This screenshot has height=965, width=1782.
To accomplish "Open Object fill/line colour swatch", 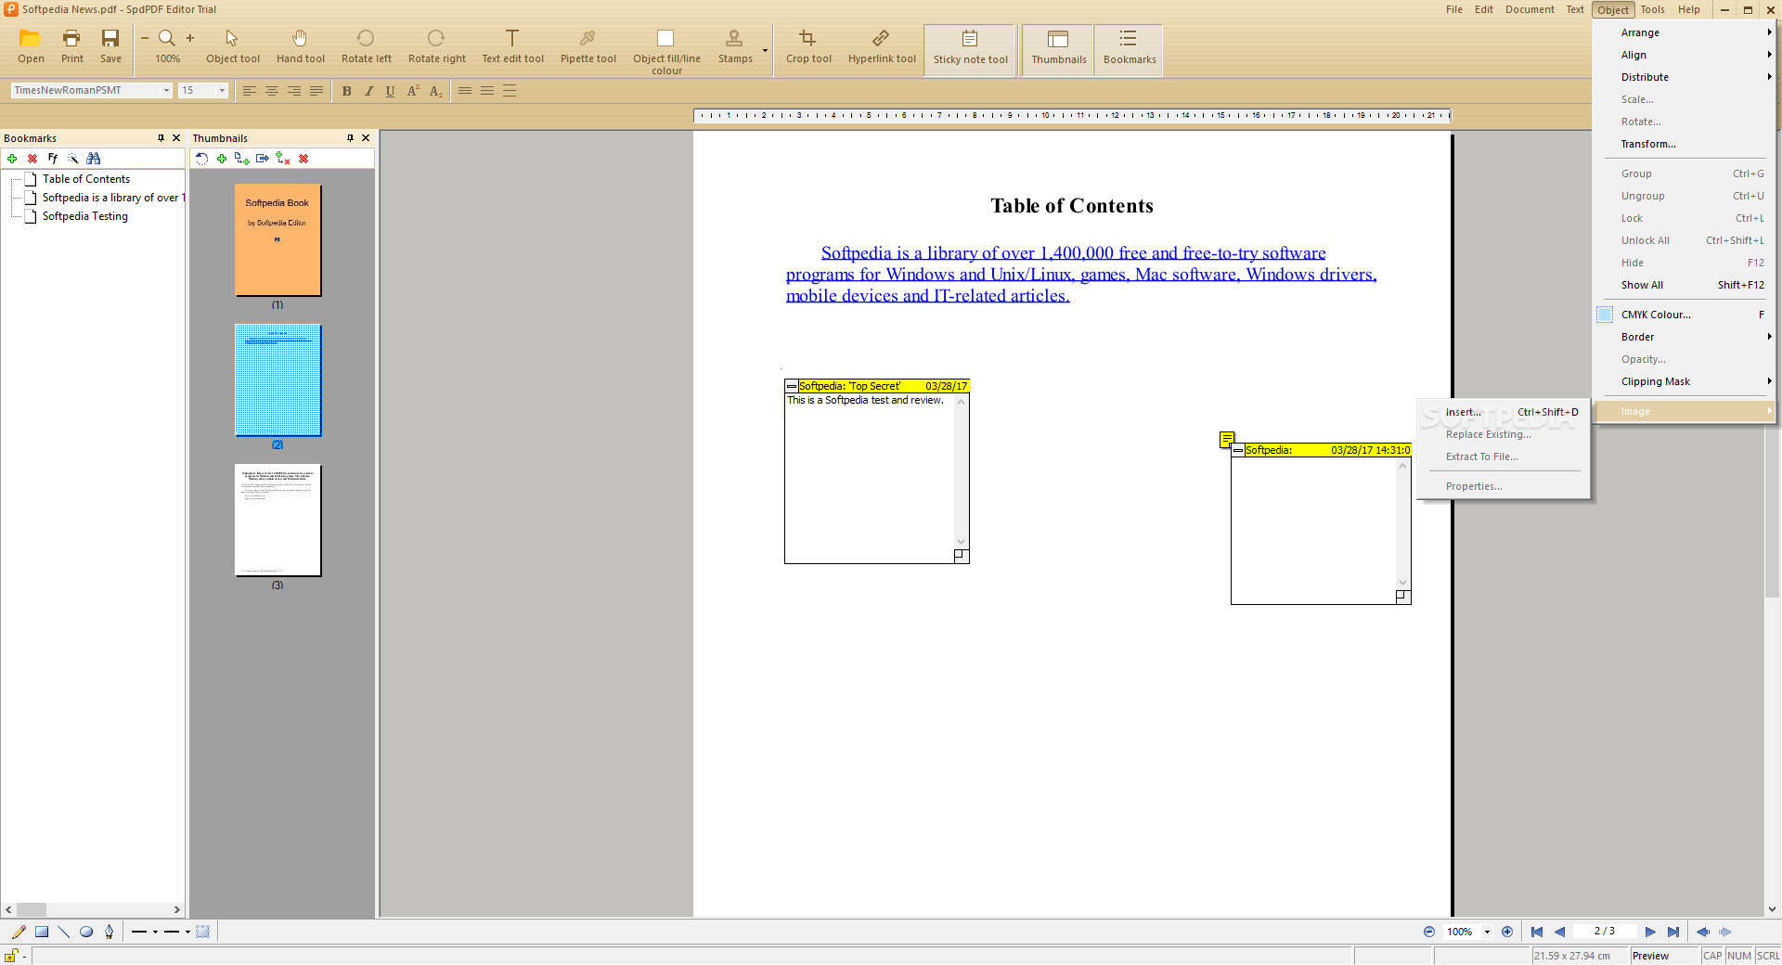I will tap(665, 38).
